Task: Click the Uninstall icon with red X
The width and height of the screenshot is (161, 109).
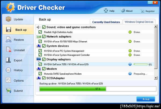Action: pyautogui.click(x=9, y=49)
